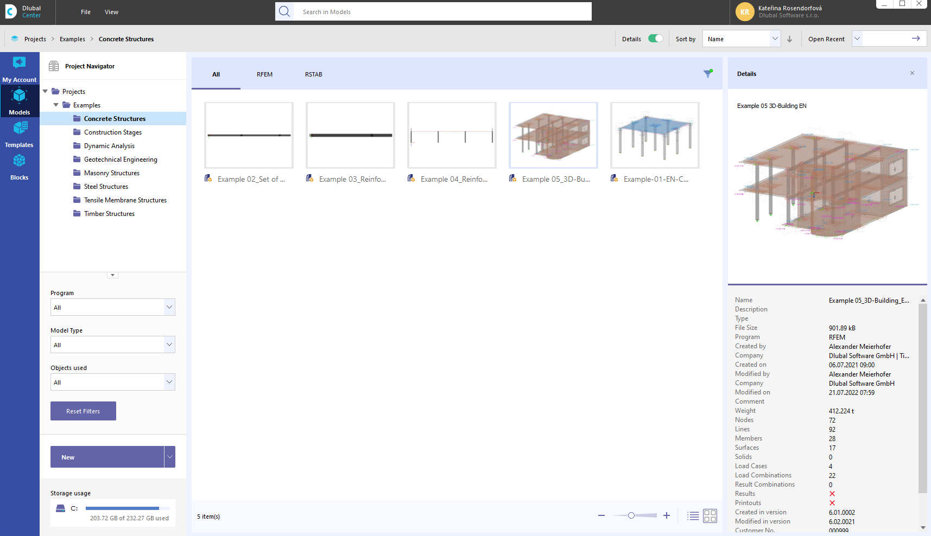Click the Project Navigator panel icon
931x536 pixels.
pos(54,66)
